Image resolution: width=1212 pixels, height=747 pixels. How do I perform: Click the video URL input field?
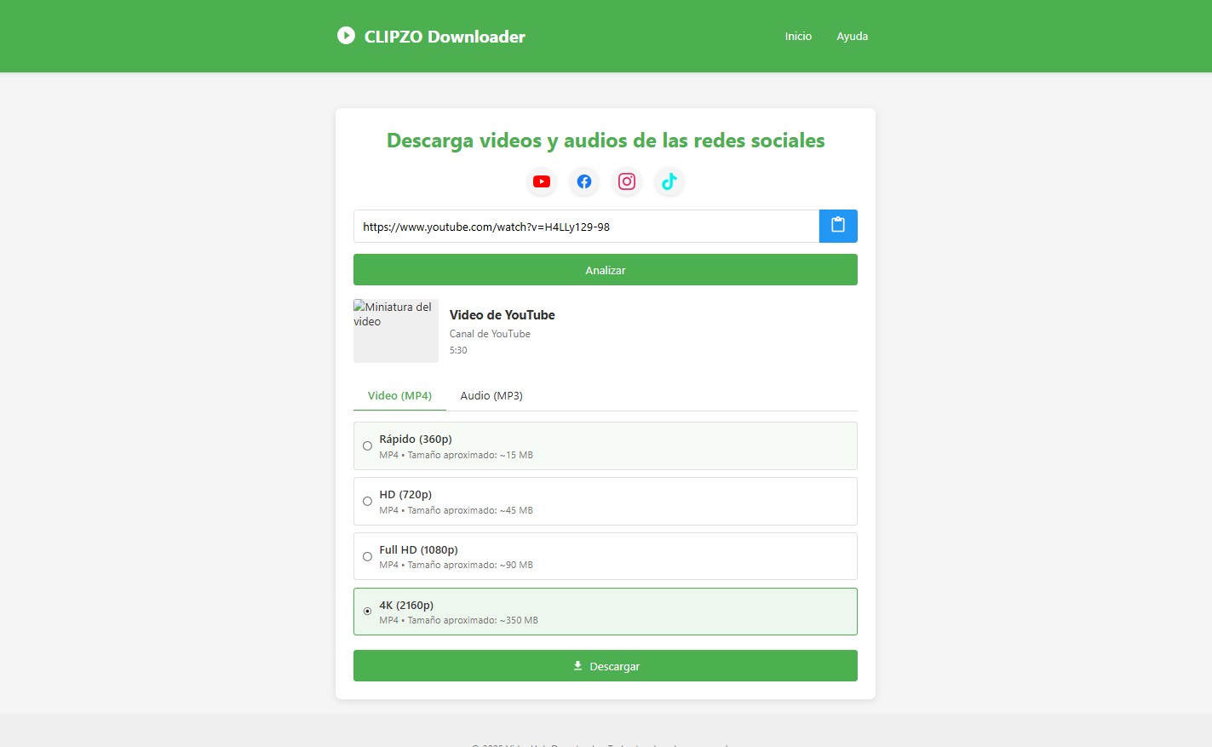coord(588,226)
